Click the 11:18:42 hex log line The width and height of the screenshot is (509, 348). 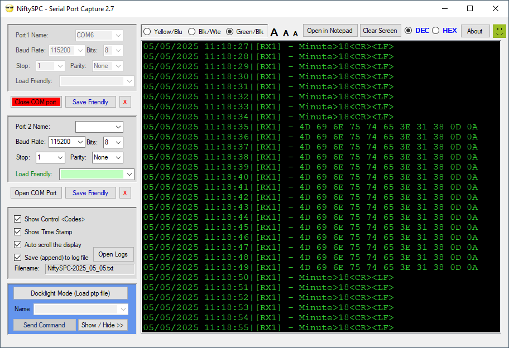coord(311,197)
